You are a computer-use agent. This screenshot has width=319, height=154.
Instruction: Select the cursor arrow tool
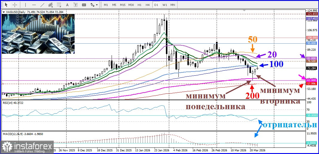6,5
